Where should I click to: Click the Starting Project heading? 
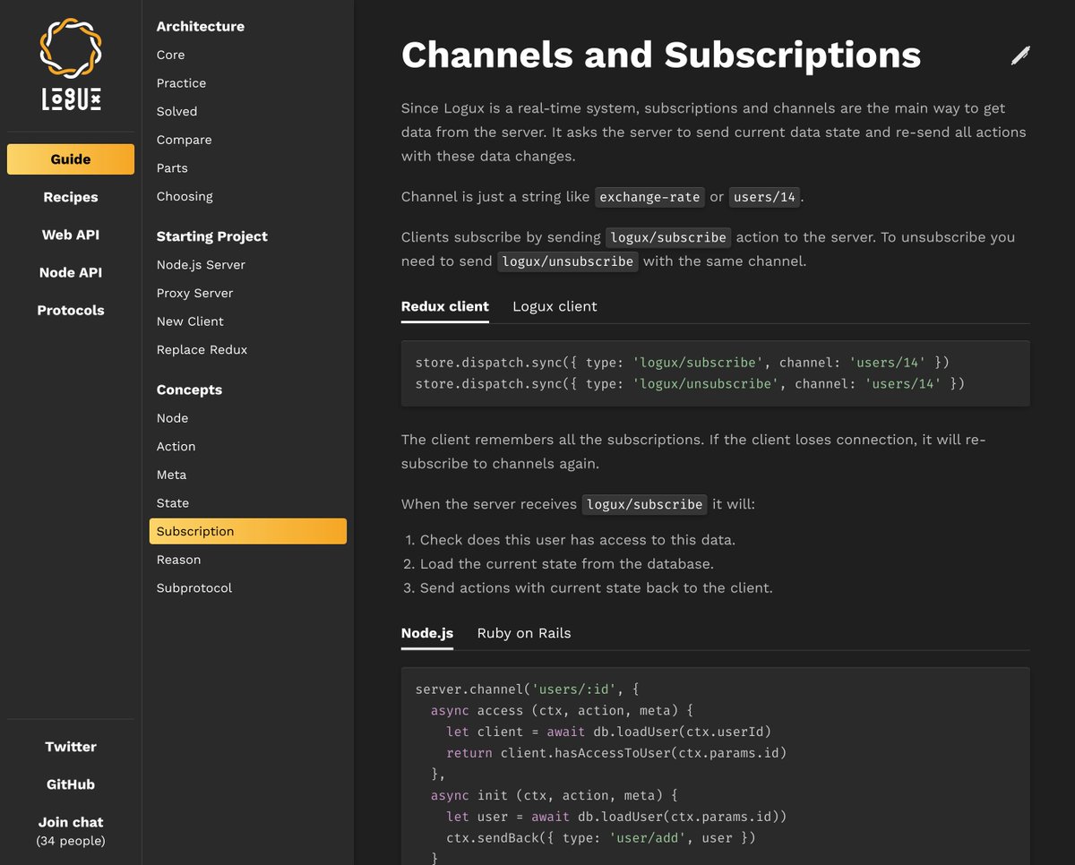[x=212, y=236]
